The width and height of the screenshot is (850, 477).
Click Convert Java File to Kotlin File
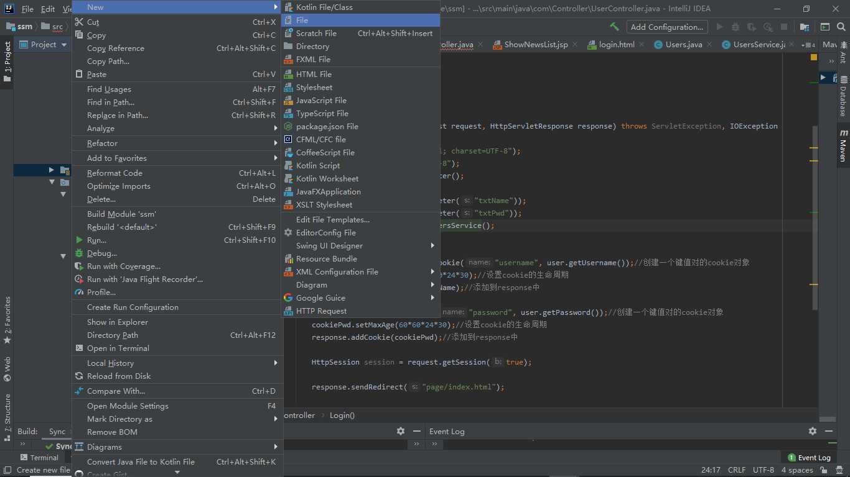(177, 461)
